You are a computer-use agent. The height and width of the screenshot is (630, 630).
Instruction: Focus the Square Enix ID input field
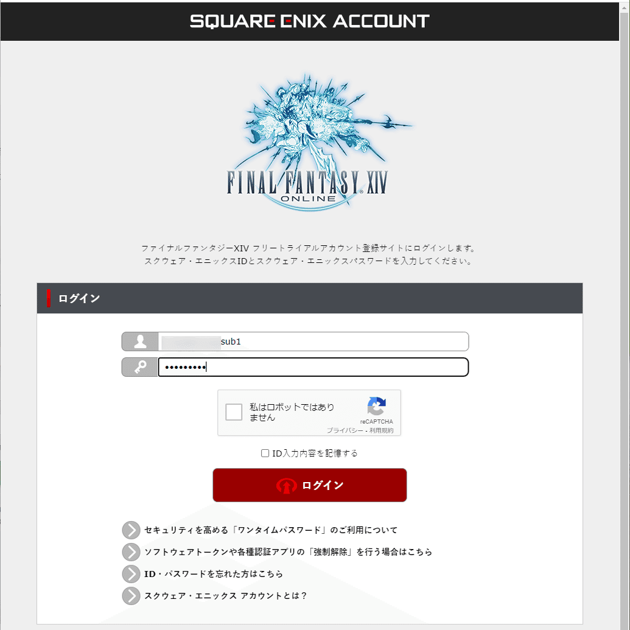313,341
